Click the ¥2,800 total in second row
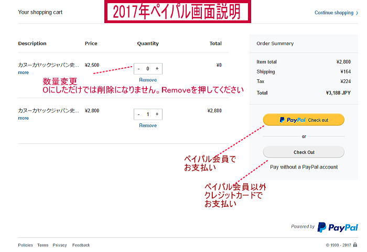367x252 pixels. (214, 111)
